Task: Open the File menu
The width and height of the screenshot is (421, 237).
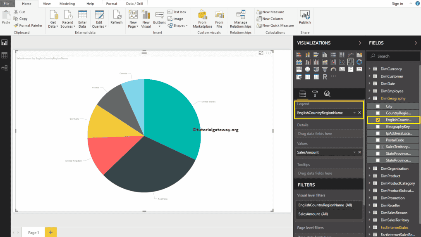Action: (x=7, y=3)
